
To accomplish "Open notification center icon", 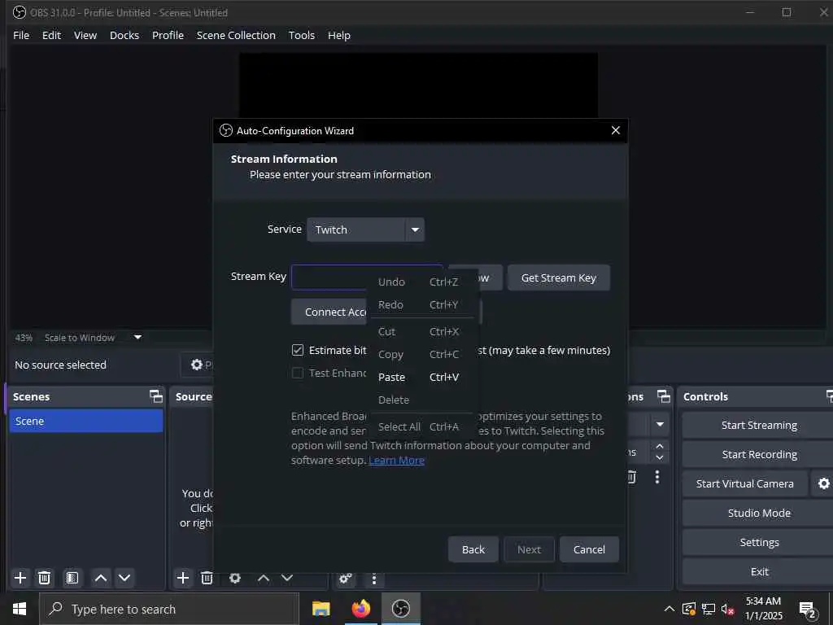I will pos(807,609).
